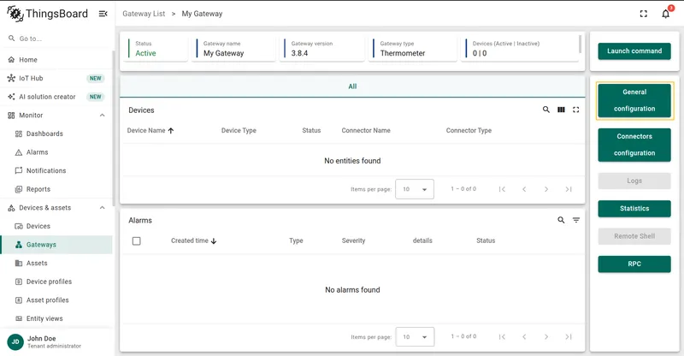
Task: Open AI solution creator
Action: pyautogui.click(x=56, y=97)
